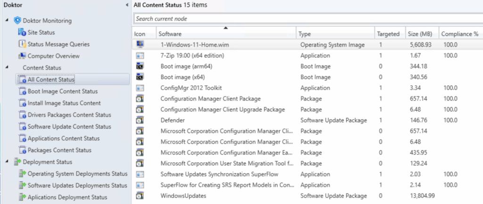Screen dimensions: 483x204
Task: Sort by the Compliance % column header
Action: 459,34
